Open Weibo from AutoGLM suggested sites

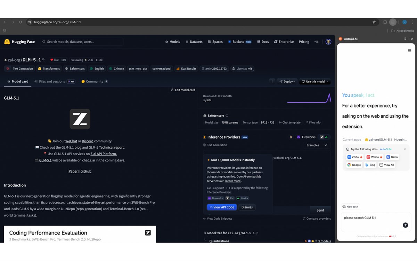click(x=375, y=157)
